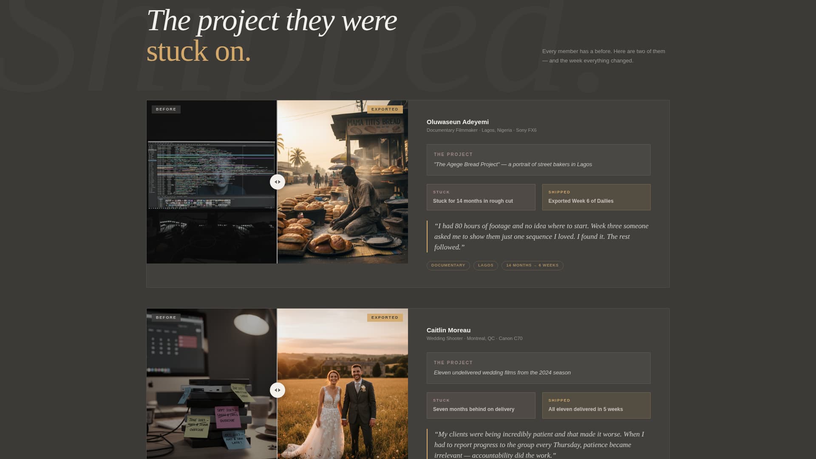
Task: Select the STUCK card stating Seven months behind on delivery
Action: tap(481, 405)
